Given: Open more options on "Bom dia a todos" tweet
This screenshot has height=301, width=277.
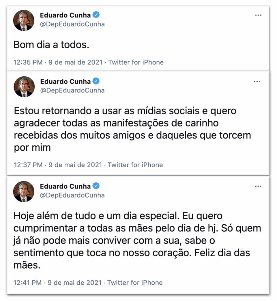Looking at the screenshot, I should coord(258,15).
